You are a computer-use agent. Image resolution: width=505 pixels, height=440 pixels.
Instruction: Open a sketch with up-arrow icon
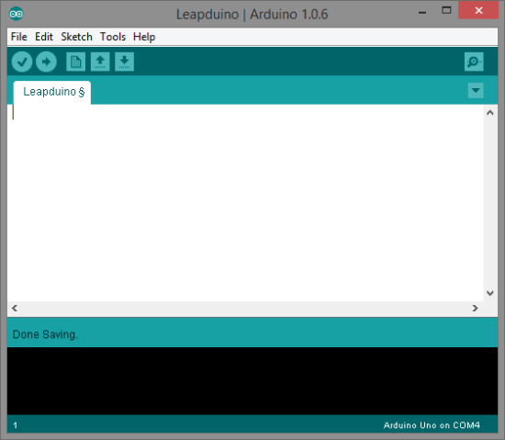click(x=100, y=62)
